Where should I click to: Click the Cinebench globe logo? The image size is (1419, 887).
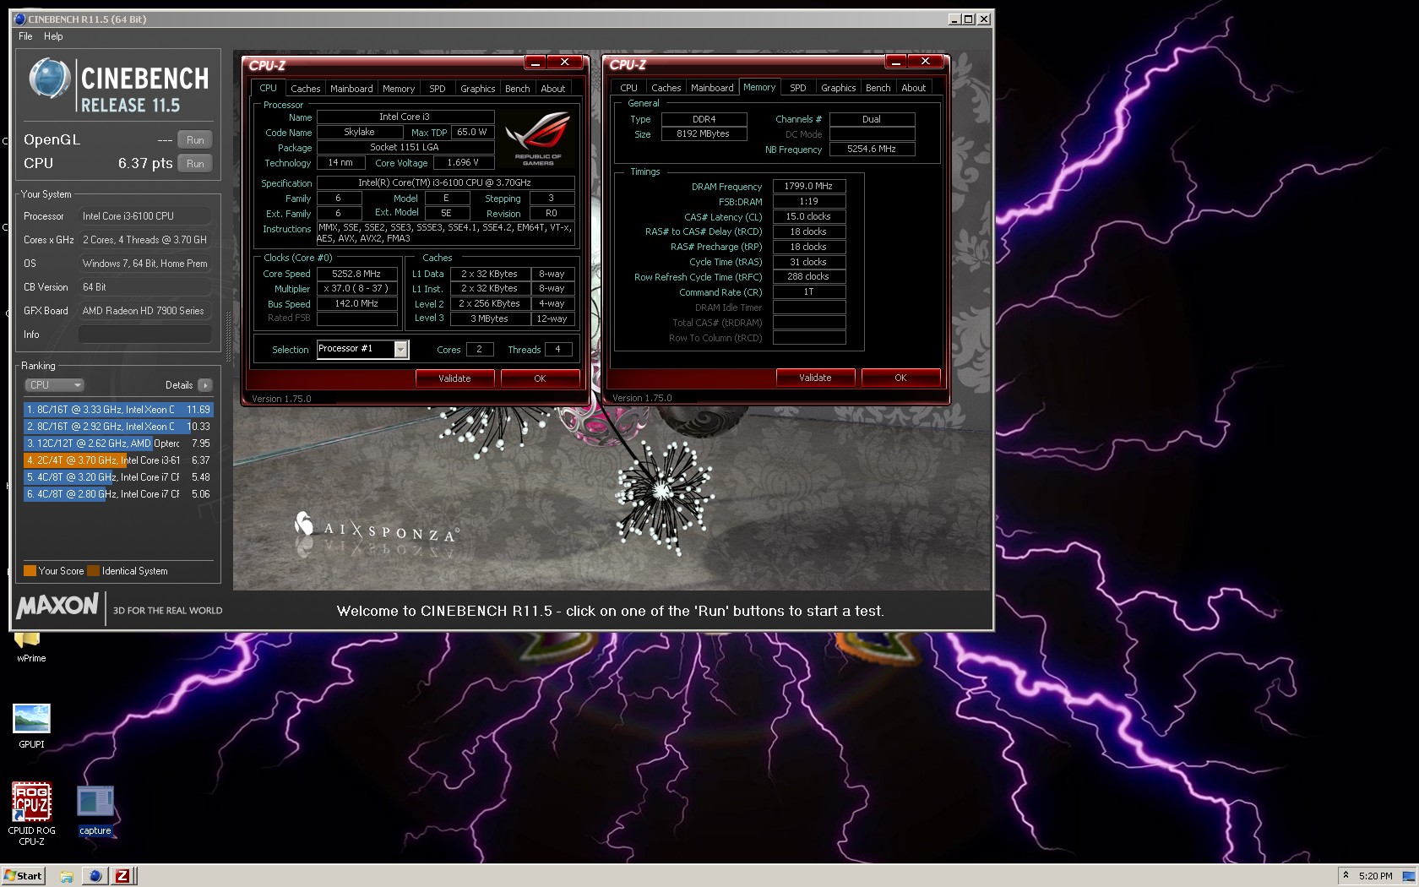49,79
